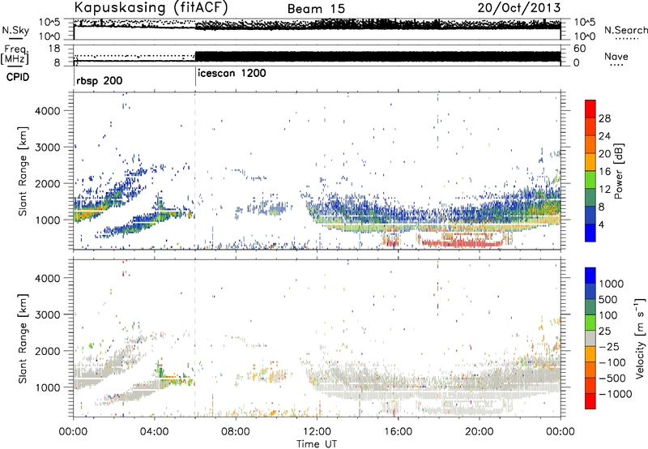Click the '2000' tick of the power panel
This screenshot has width=648, height=449.
point(47,183)
